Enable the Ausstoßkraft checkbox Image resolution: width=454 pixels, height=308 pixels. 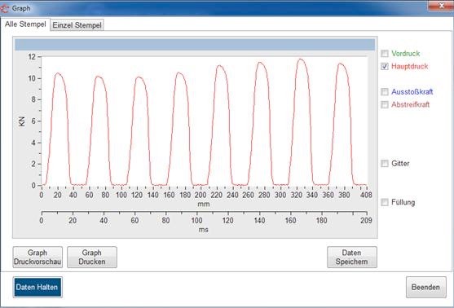385,92
